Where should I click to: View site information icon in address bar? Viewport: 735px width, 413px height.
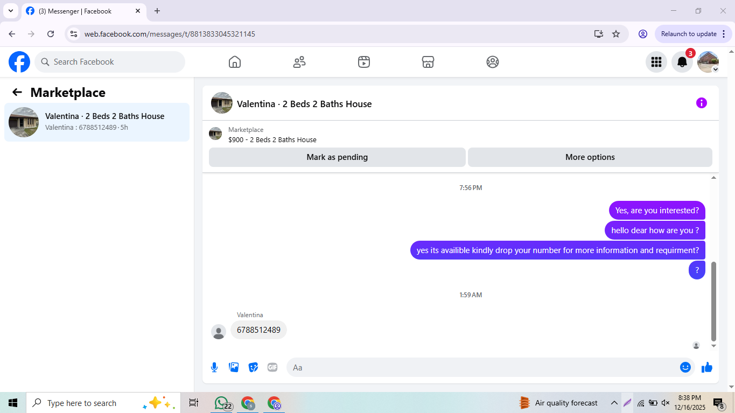tap(74, 34)
